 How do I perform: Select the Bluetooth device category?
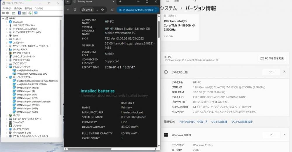point(18,22)
